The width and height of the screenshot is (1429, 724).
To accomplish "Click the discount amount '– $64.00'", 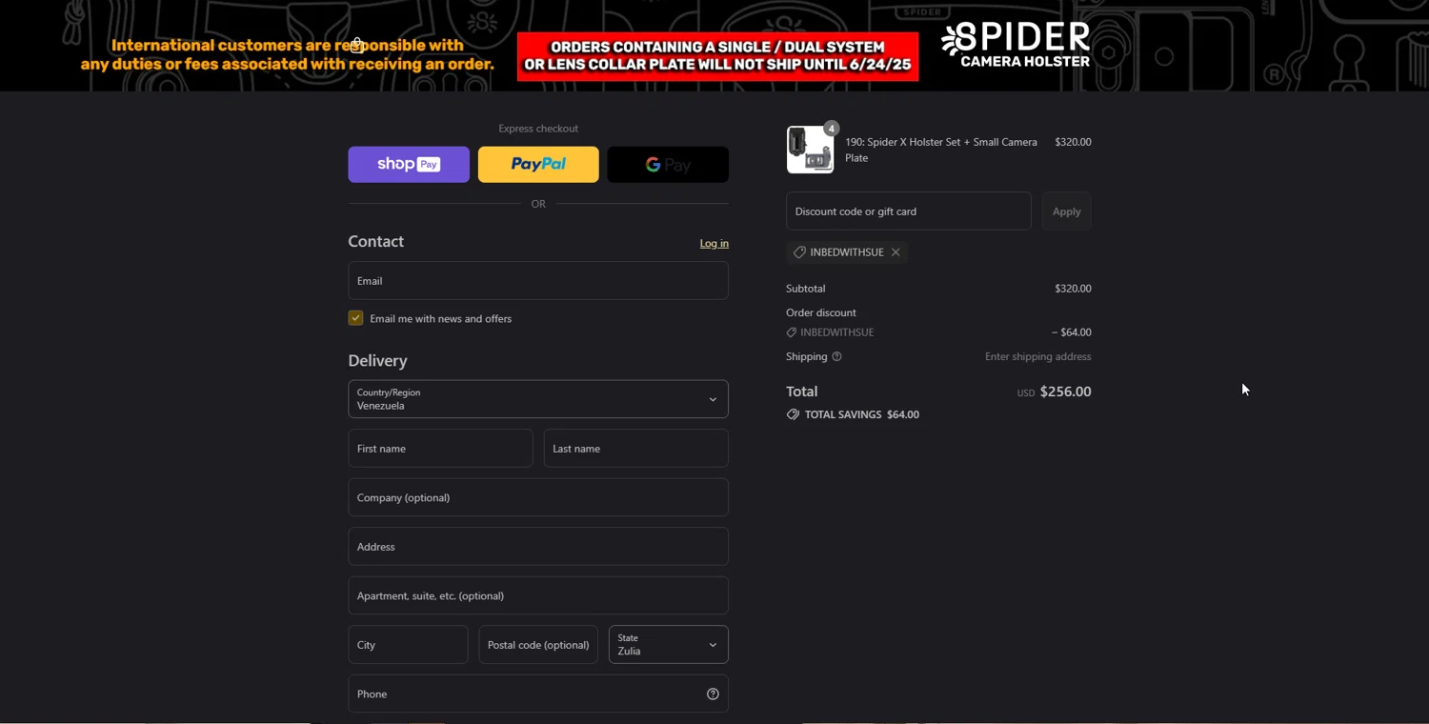I will tap(1072, 332).
